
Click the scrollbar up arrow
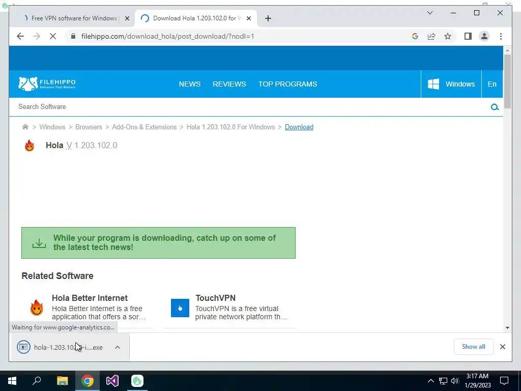(x=507, y=50)
